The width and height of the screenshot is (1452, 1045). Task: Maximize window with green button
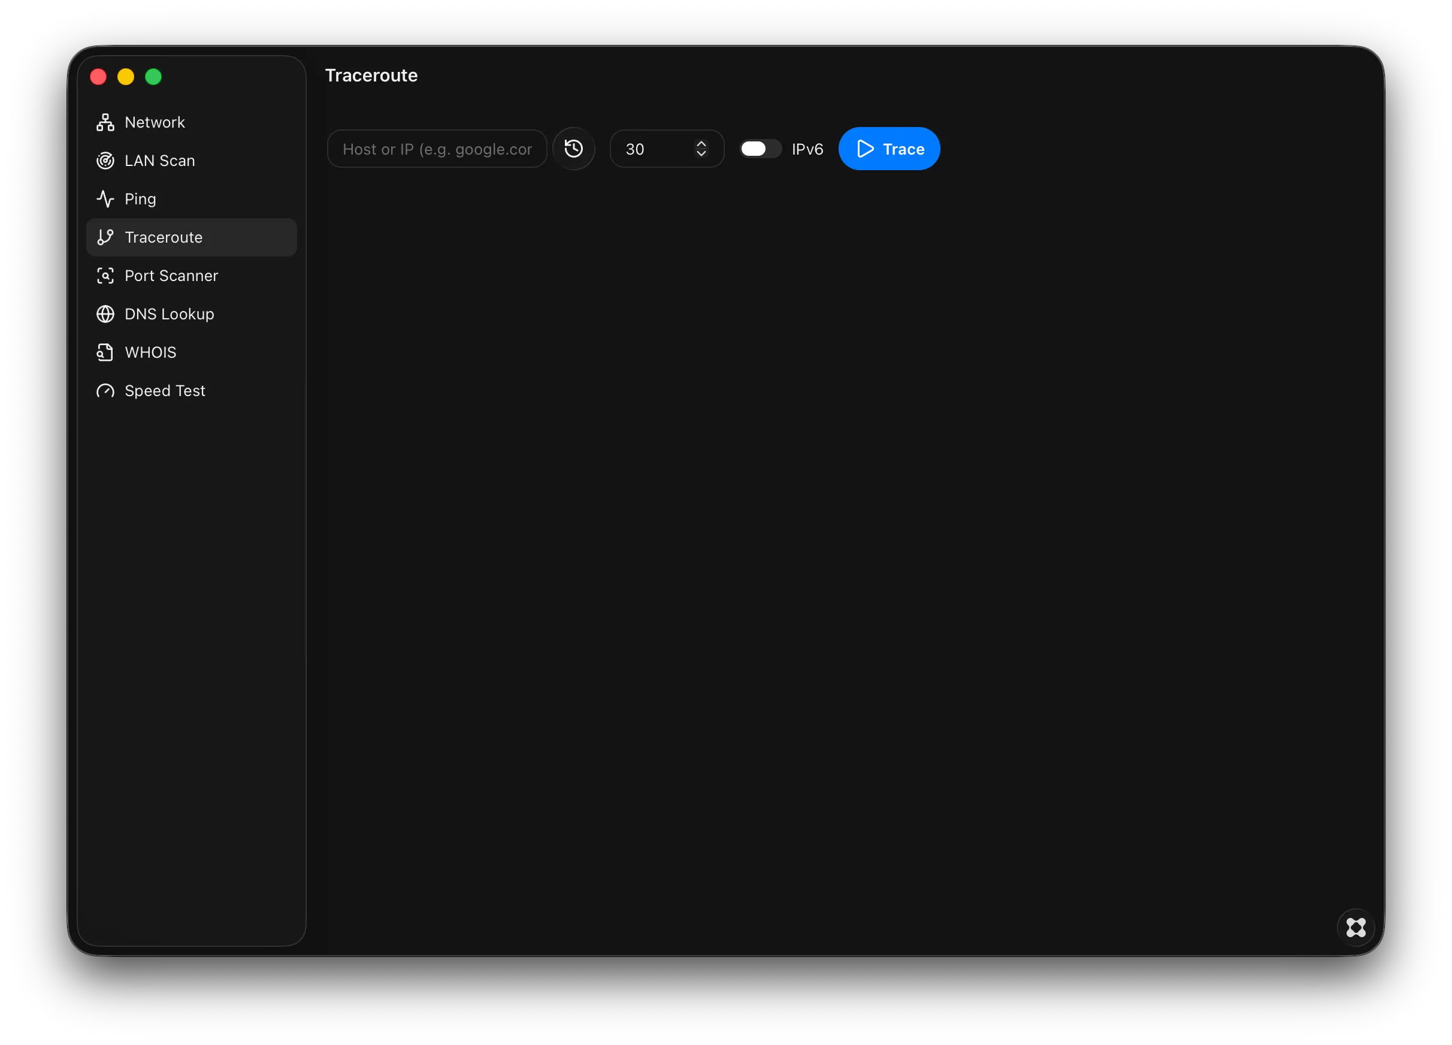[x=154, y=77]
